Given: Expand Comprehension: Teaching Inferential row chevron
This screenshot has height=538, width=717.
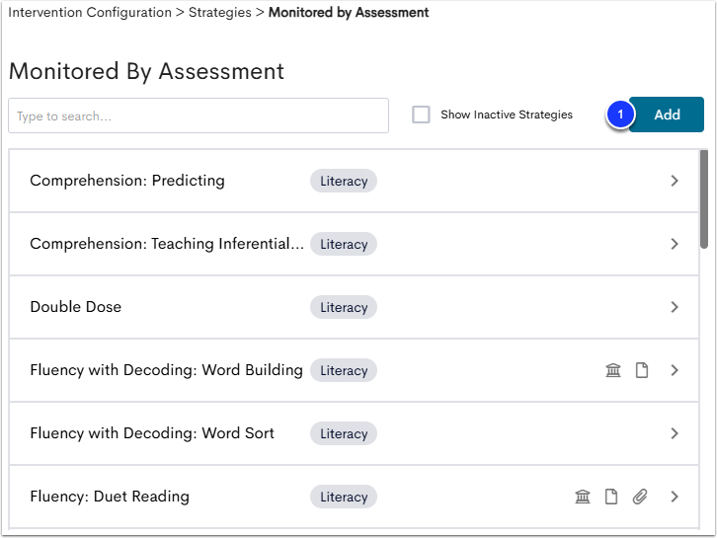Looking at the screenshot, I should point(675,244).
